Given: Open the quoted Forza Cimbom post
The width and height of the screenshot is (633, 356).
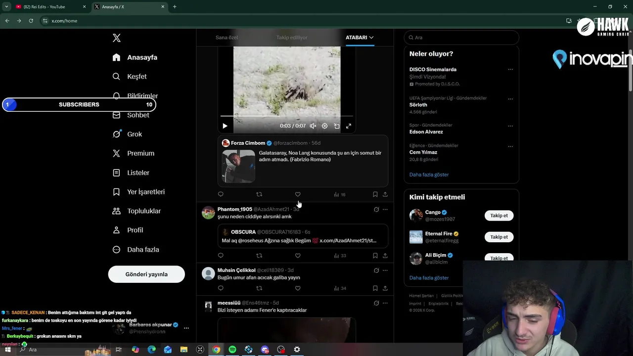Looking at the screenshot, I should pyautogui.click(x=303, y=161).
